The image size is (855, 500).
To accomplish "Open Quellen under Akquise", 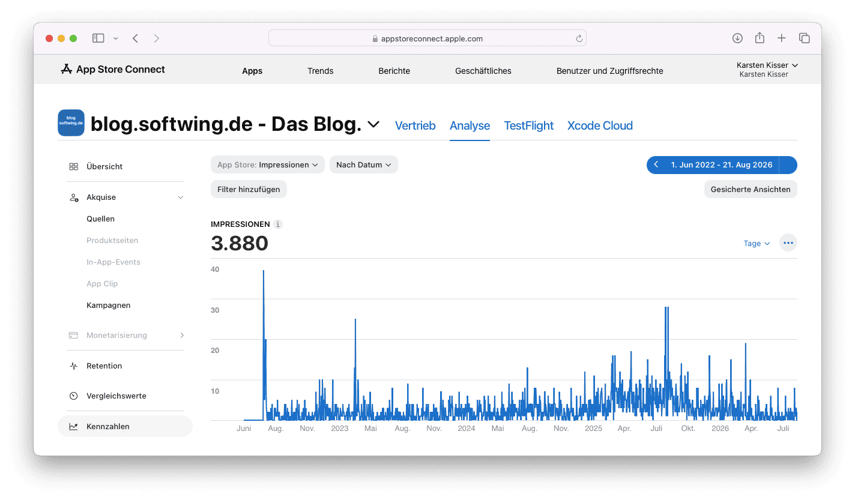I will point(100,219).
